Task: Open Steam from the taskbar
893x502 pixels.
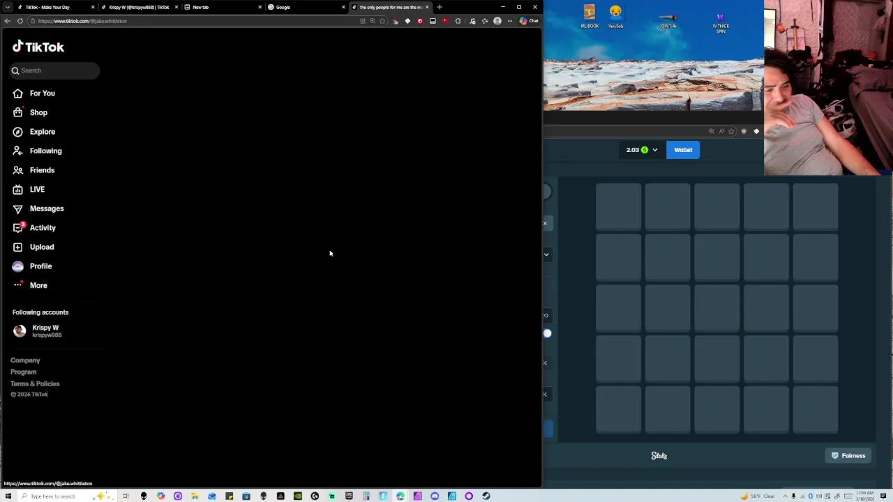Action: (x=486, y=496)
